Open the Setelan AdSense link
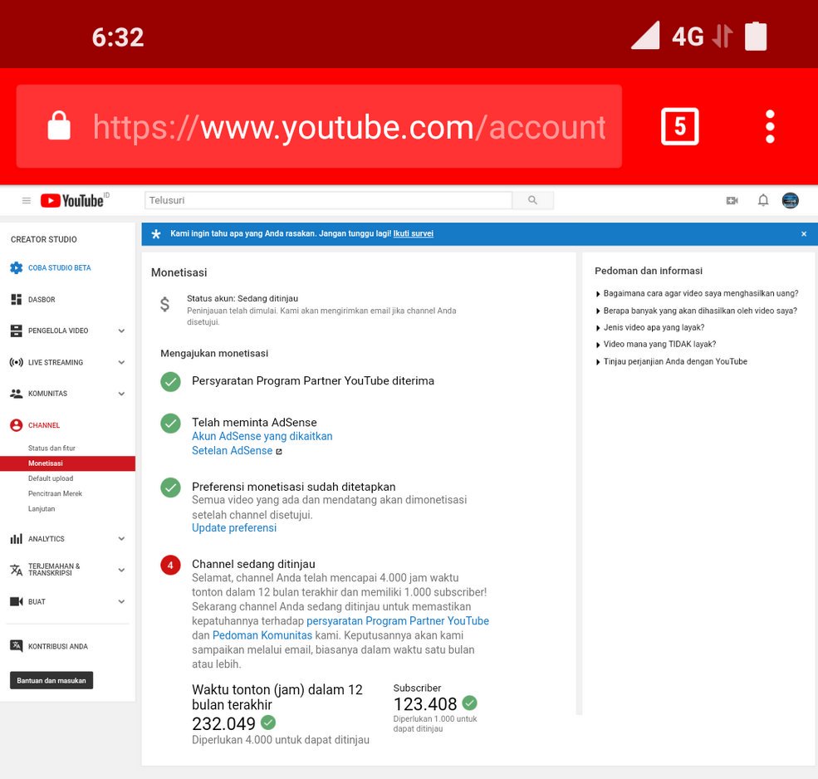The image size is (818, 779). [233, 451]
